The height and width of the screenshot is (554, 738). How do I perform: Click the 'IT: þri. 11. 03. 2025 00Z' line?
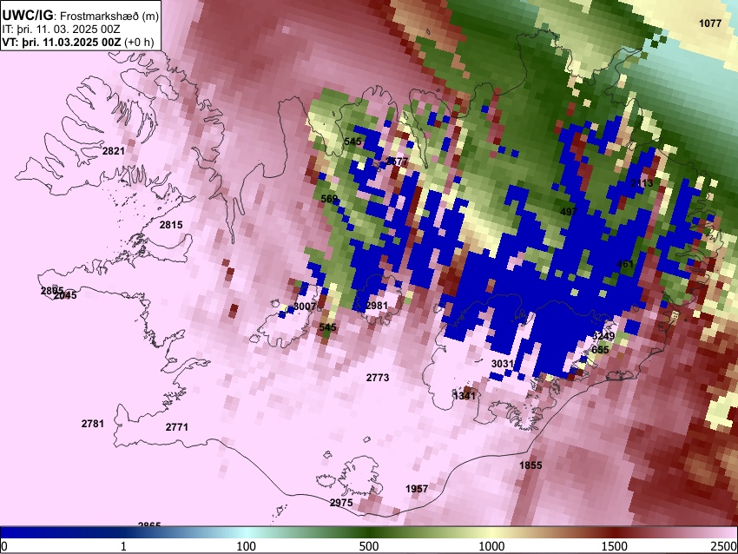61,30
